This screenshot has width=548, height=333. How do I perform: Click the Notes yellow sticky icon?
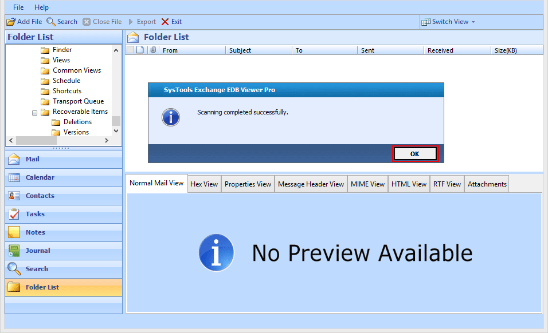(x=14, y=232)
